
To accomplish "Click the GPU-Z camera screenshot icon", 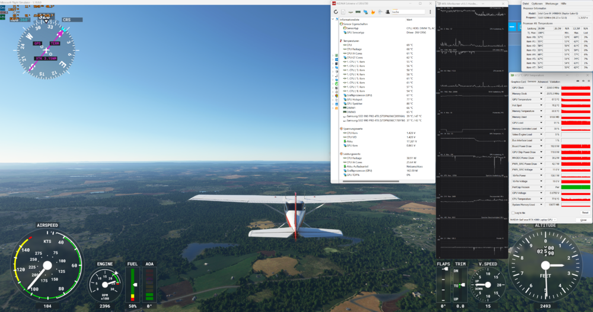I will pos(578,81).
